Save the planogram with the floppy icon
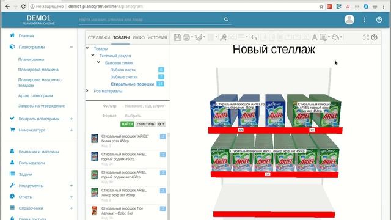The image size is (391, 220). point(177,37)
